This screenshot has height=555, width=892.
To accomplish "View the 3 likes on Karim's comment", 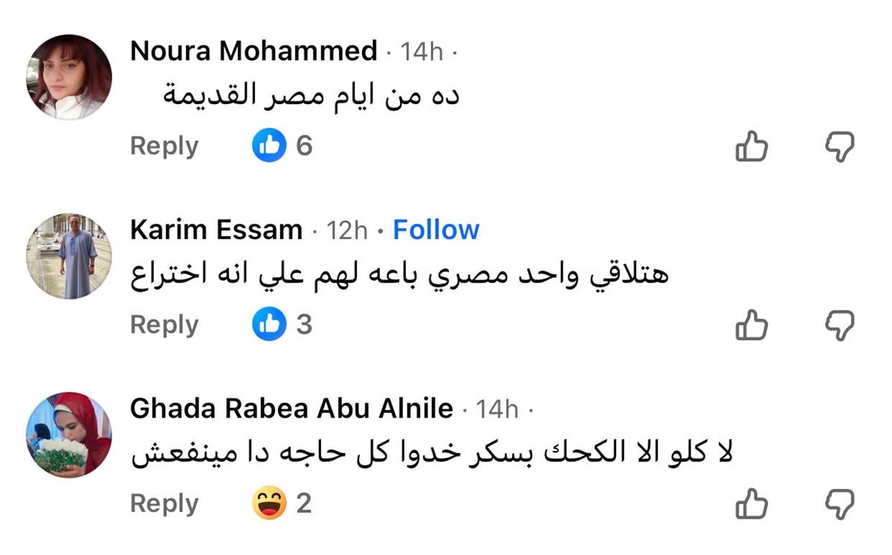I will [x=282, y=325].
